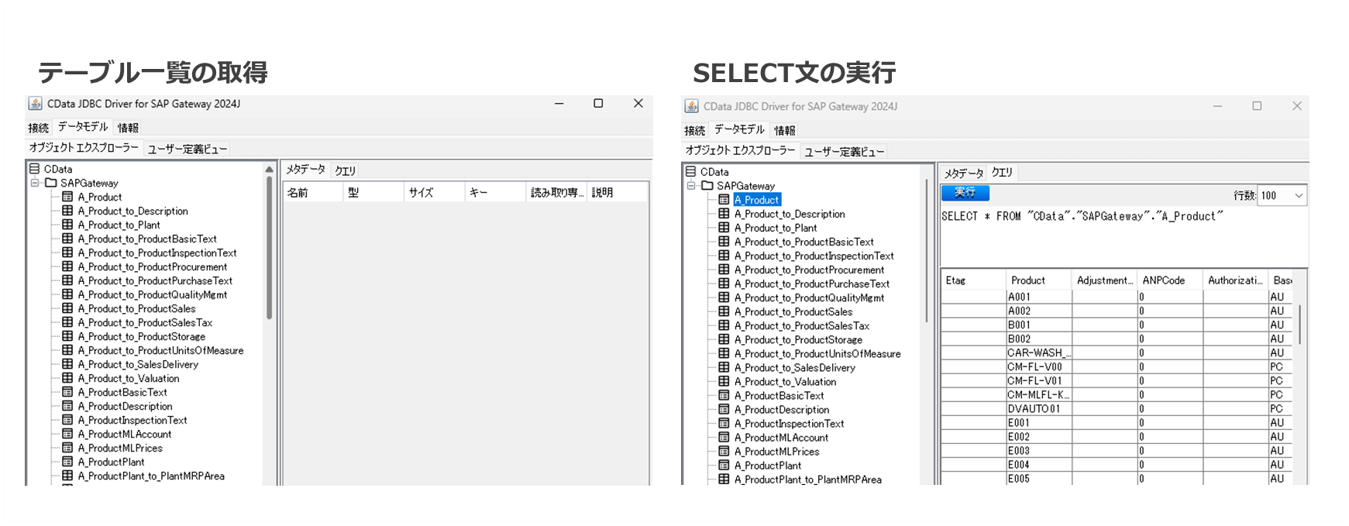This screenshot has width=1349, height=526.
Task: Click the B002 product cell
Action: click(1038, 339)
